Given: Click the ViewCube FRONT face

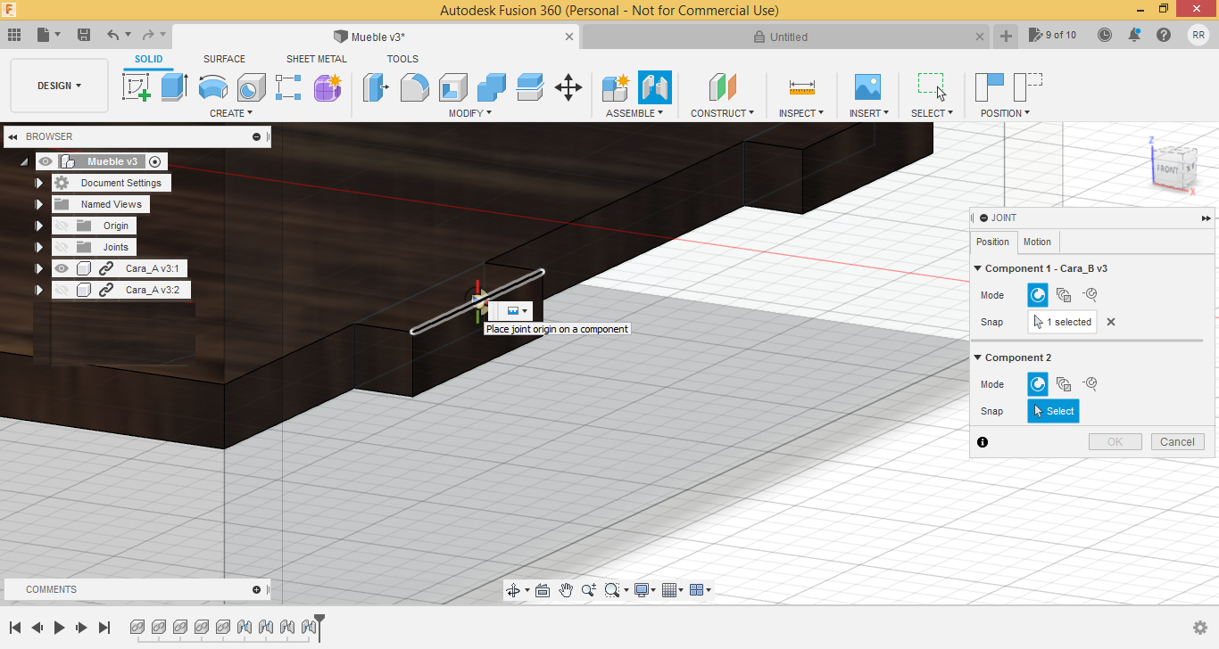Looking at the screenshot, I should (1168, 168).
